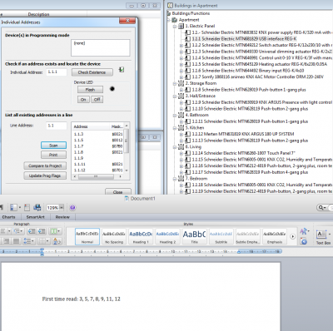Image resolution: width=333 pixels, height=331 pixels.
Task: Click the Apartment building icon in tree
Action: [x=175, y=20]
